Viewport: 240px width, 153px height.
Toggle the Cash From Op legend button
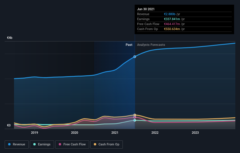[x=106, y=145]
